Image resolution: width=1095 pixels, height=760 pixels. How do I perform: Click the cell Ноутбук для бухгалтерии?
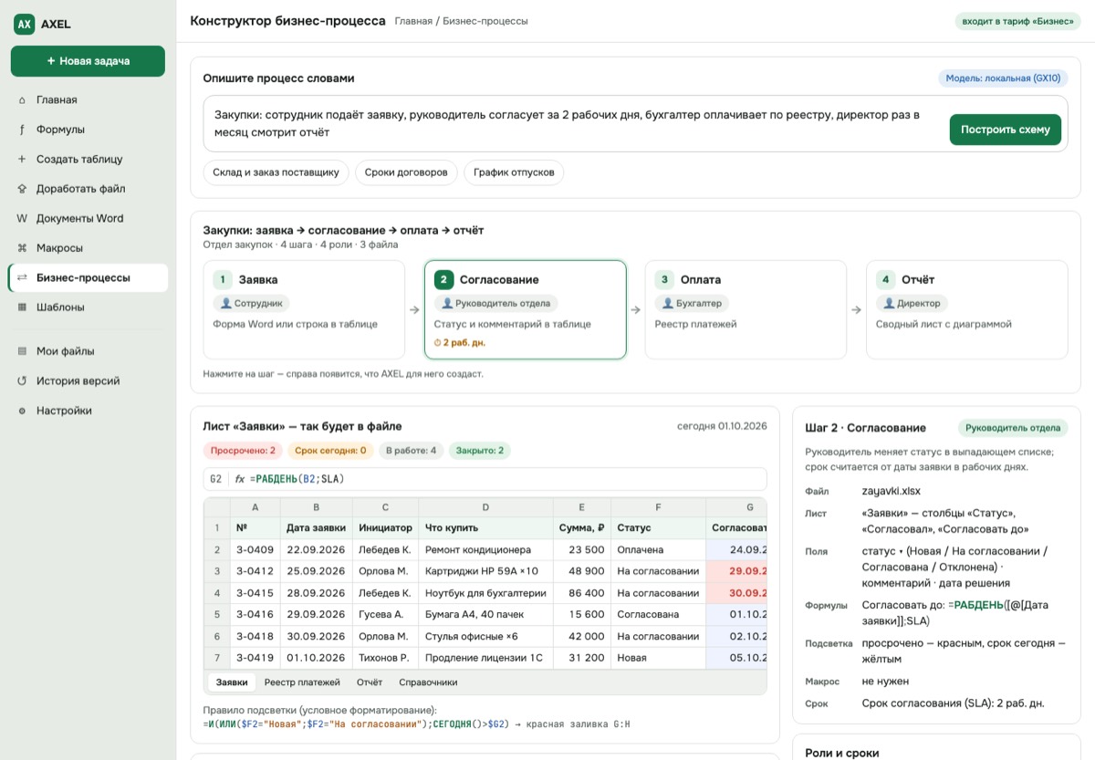(x=485, y=593)
